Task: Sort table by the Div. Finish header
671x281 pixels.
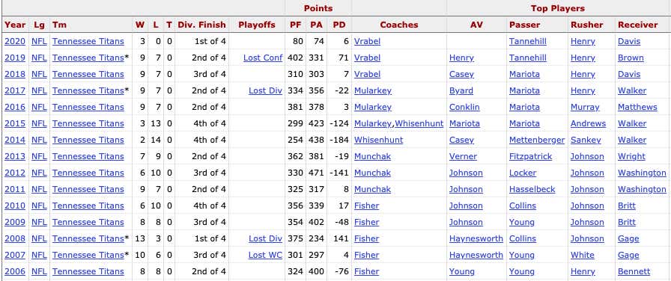Action: click(x=201, y=25)
